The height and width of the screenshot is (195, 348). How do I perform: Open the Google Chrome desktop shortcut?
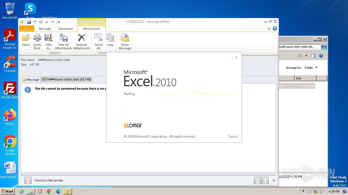coord(10,145)
